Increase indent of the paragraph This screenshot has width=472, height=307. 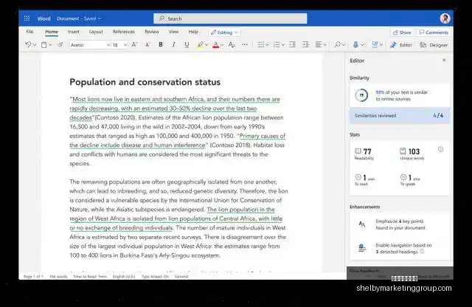click(305, 44)
